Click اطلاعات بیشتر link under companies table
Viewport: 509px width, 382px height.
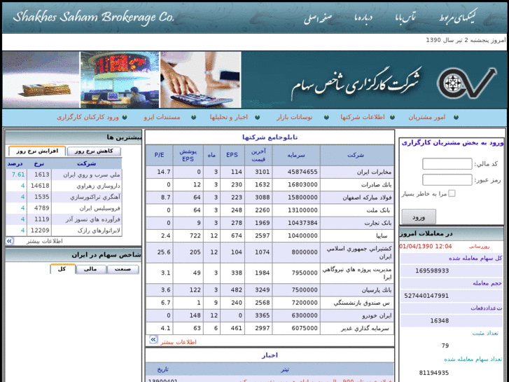(179, 342)
